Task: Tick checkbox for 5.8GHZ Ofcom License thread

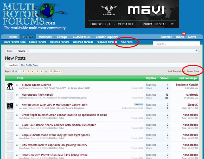Action: 20,85
